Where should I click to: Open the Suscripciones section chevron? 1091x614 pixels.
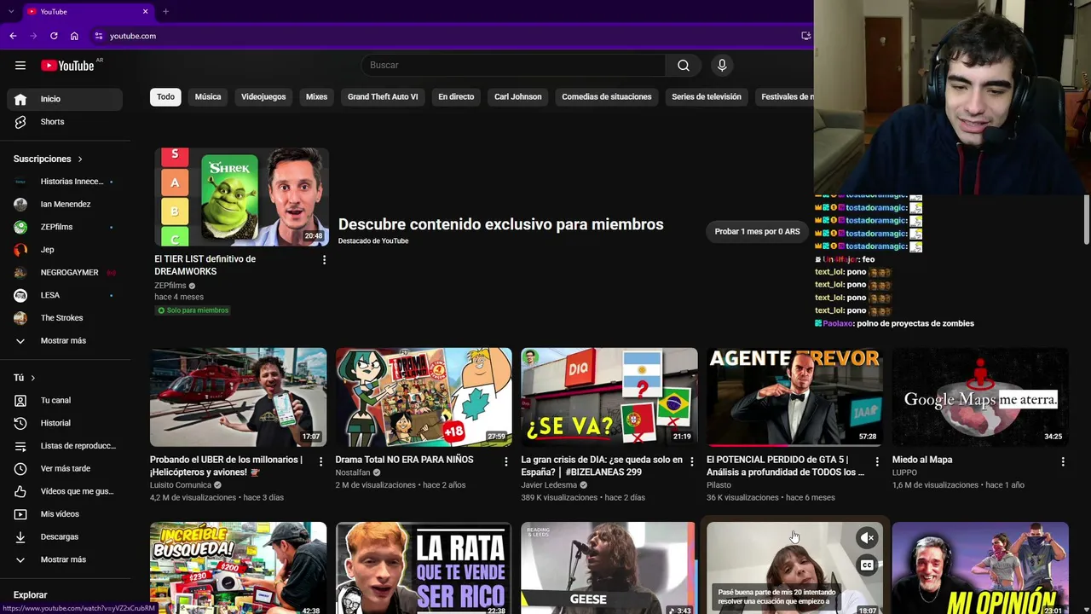click(x=80, y=159)
